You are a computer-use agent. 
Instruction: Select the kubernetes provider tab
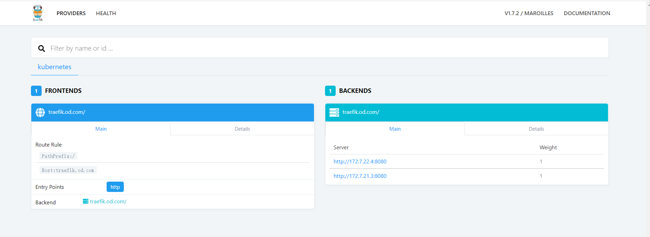[x=55, y=67]
